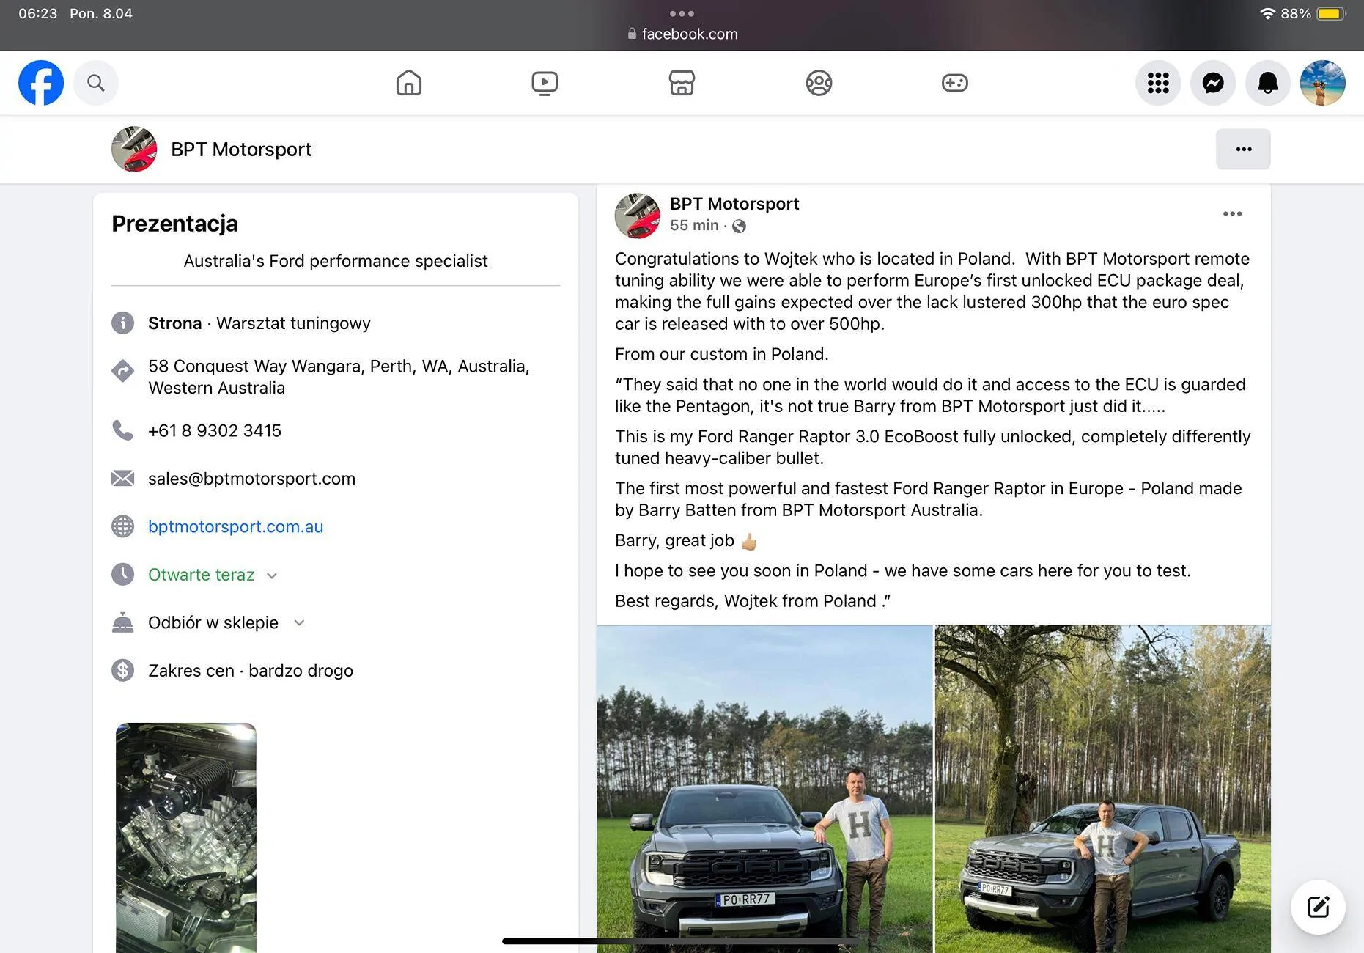Expand Odbiór w sklepie services
This screenshot has width=1364, height=953.
(226, 622)
